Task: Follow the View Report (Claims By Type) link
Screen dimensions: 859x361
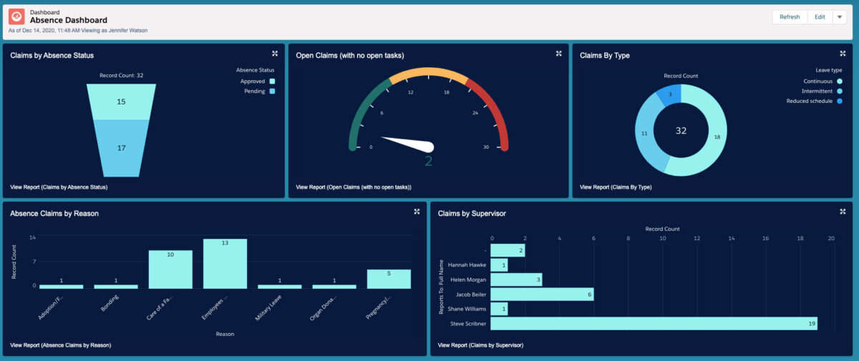Action: (x=616, y=187)
